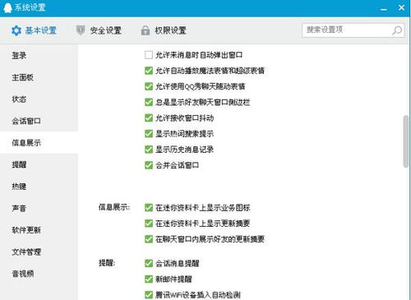Screen dimensions: 411x300
Task: Toggle 显示热词搜索提示 checkbox
Action: (x=149, y=134)
